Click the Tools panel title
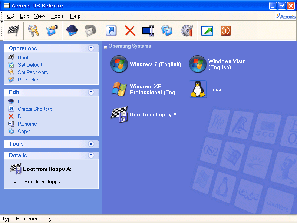This screenshot has width=297, height=223. coord(16,144)
